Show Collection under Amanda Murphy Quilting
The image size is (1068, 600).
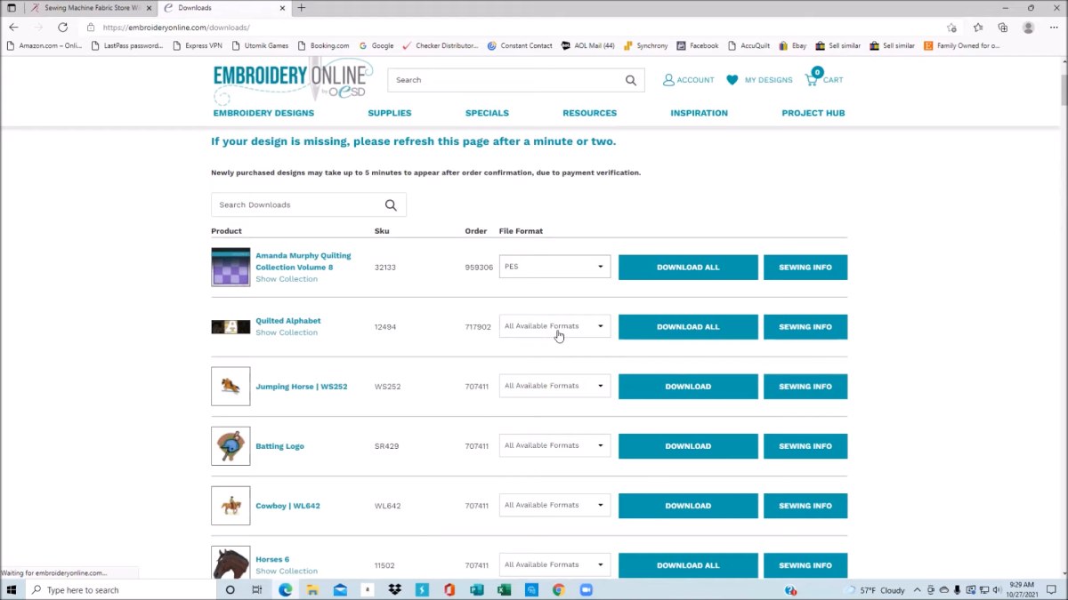click(287, 279)
